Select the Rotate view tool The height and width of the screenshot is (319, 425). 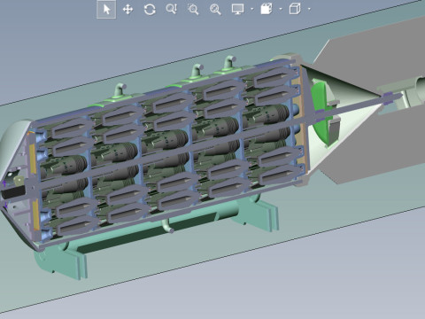pos(150,10)
